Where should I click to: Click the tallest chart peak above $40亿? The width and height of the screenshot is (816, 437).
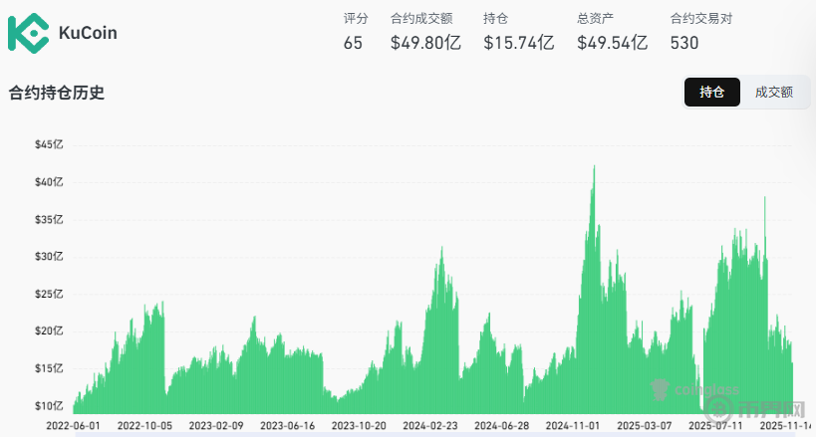[x=594, y=169]
